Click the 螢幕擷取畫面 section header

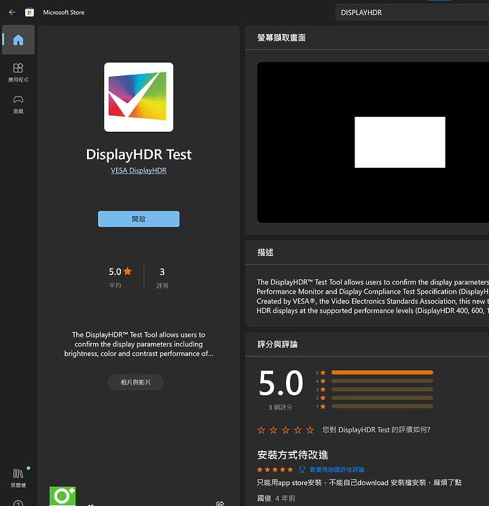tap(281, 38)
